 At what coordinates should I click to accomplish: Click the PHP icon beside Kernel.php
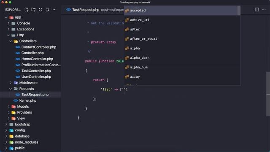[x=16, y=100]
